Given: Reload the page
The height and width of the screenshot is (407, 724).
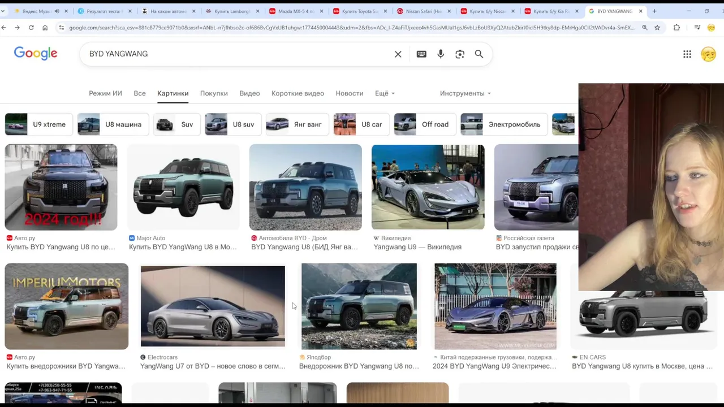Looking at the screenshot, I should point(31,27).
